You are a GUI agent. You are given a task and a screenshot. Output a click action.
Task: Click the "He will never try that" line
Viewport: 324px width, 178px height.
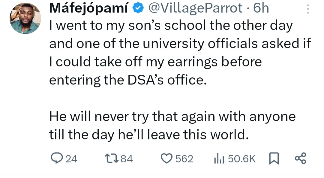tap(172, 116)
